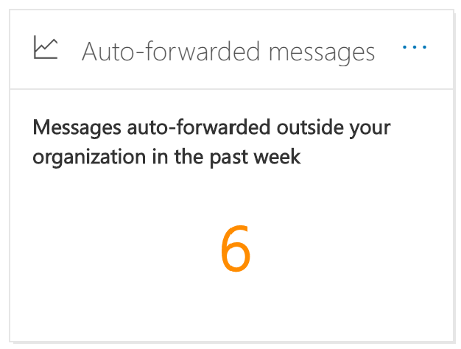
Task: Click the word "messages" in the card title
Action: (322, 54)
